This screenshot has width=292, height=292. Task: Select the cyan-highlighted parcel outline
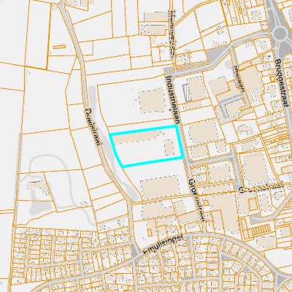click(x=146, y=147)
